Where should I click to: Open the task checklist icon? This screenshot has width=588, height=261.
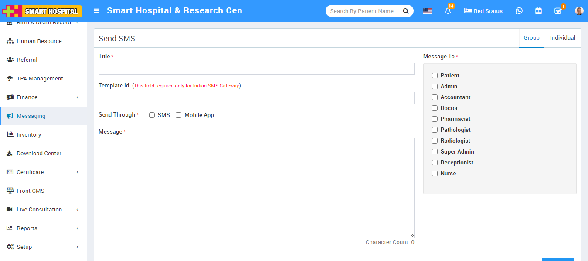pos(557,11)
